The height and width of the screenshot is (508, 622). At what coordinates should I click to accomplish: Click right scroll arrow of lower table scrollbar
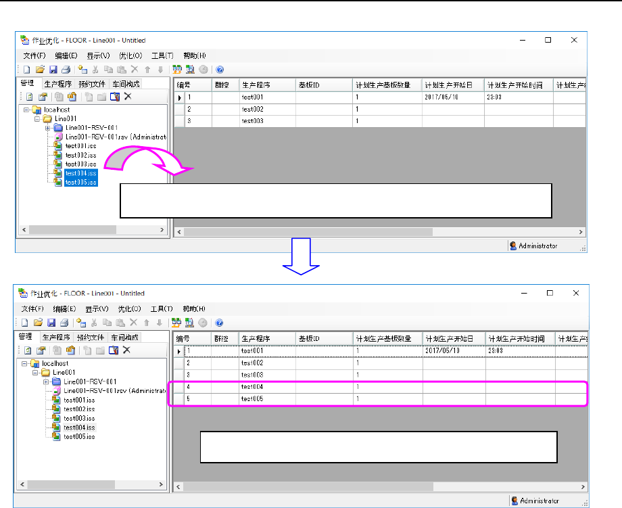click(x=583, y=486)
